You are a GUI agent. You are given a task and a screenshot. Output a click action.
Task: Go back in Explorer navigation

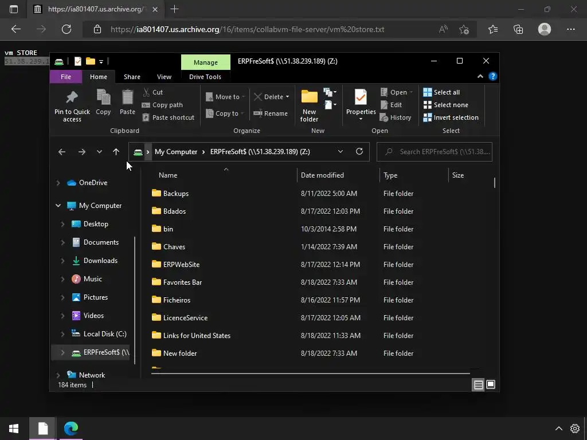tap(62, 151)
